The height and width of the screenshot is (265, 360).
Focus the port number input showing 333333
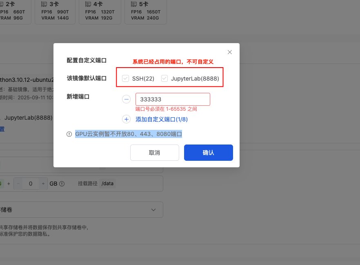(173, 99)
